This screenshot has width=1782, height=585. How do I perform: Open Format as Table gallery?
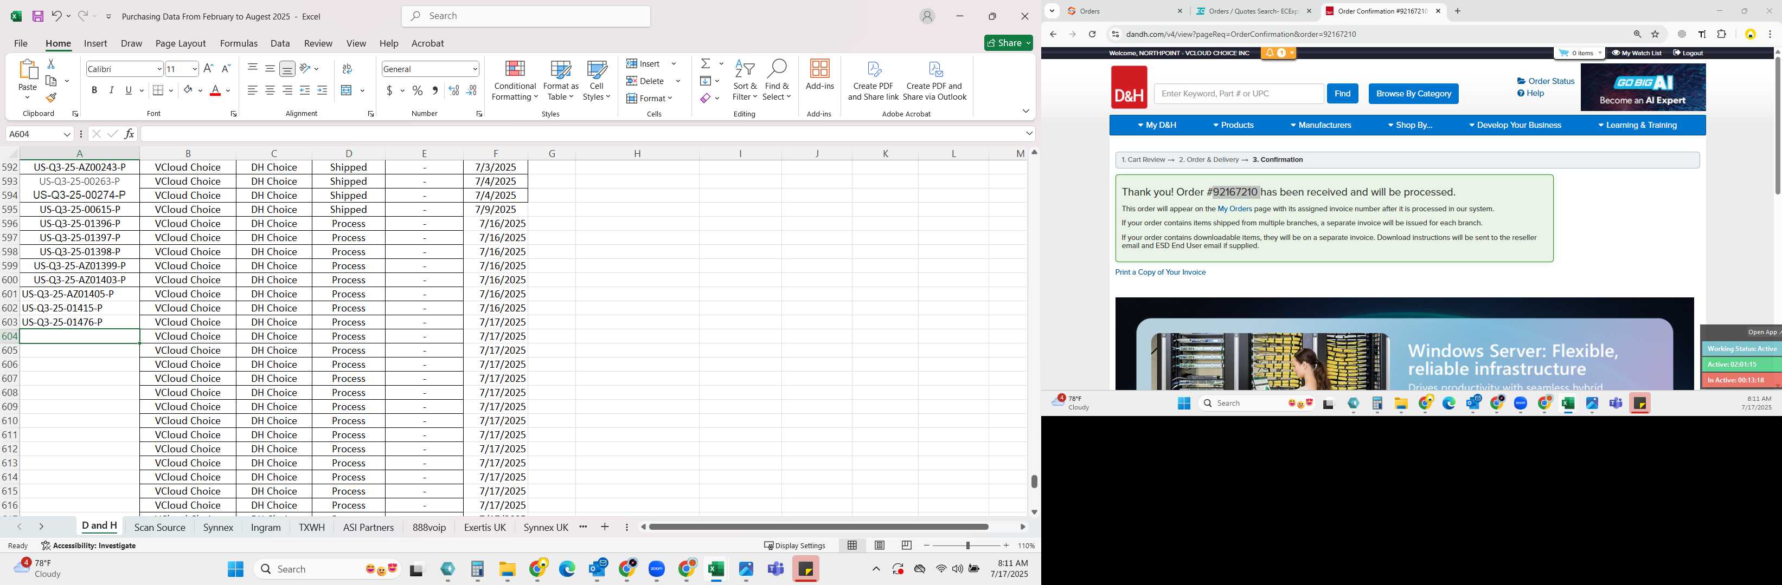(x=560, y=80)
